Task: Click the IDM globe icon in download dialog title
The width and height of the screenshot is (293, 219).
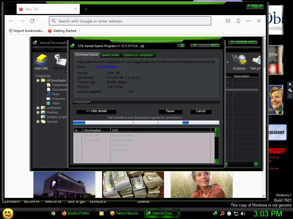Action: point(73,46)
